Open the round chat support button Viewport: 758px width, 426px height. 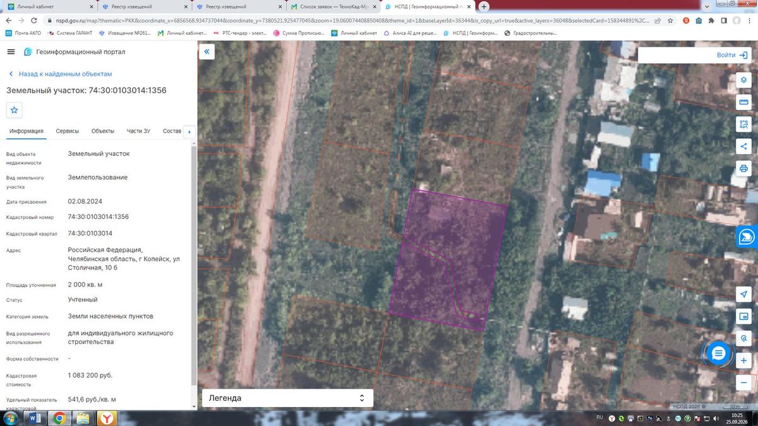click(x=718, y=353)
